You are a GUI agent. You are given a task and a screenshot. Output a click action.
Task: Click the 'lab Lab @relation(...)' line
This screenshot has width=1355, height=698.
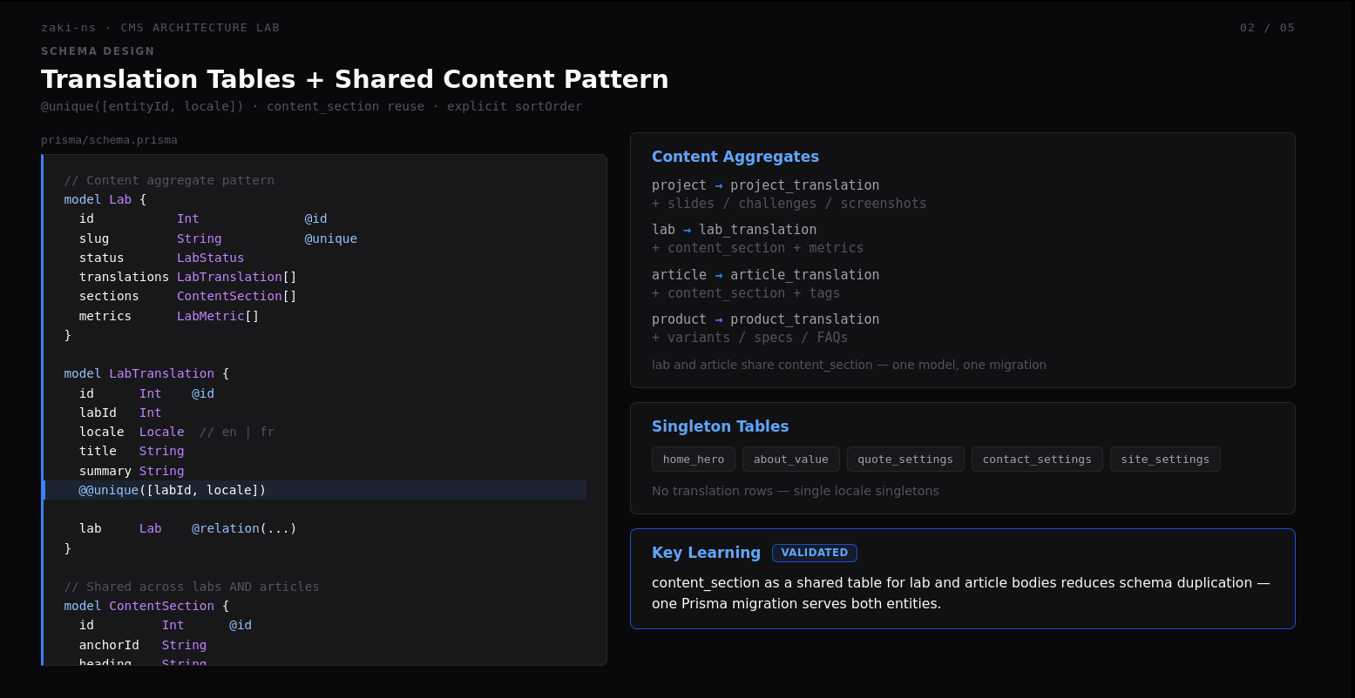tap(188, 528)
